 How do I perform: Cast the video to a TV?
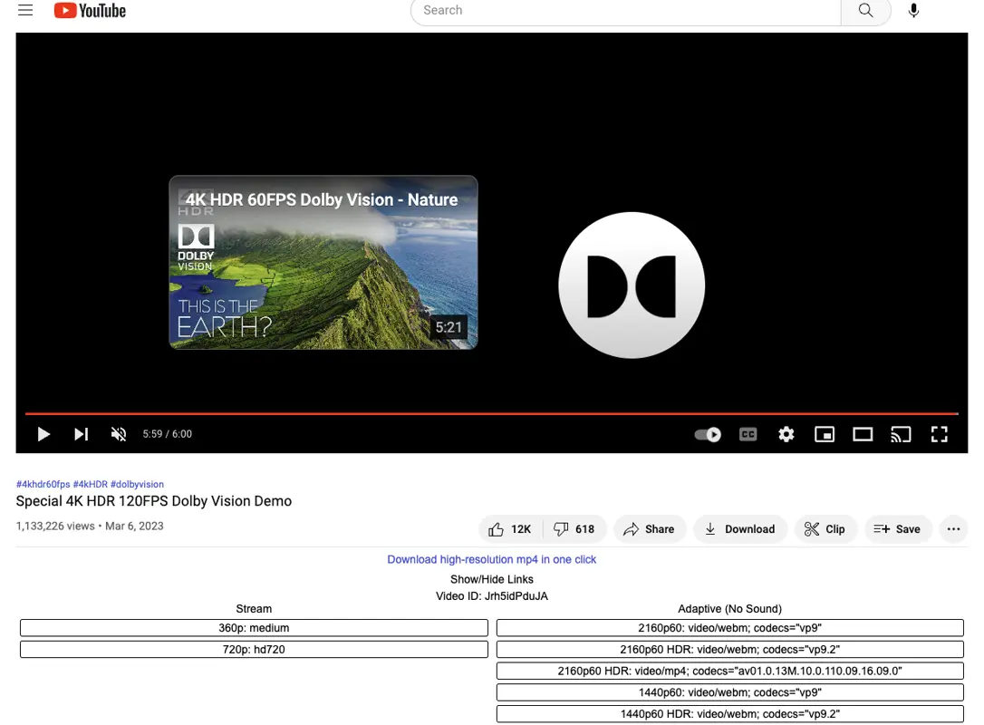tap(901, 434)
